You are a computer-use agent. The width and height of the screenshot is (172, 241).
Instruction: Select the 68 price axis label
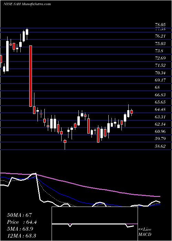(158, 87)
